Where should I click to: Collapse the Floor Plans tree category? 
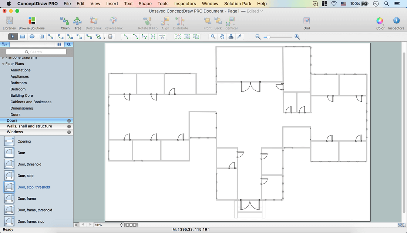tap(3, 64)
